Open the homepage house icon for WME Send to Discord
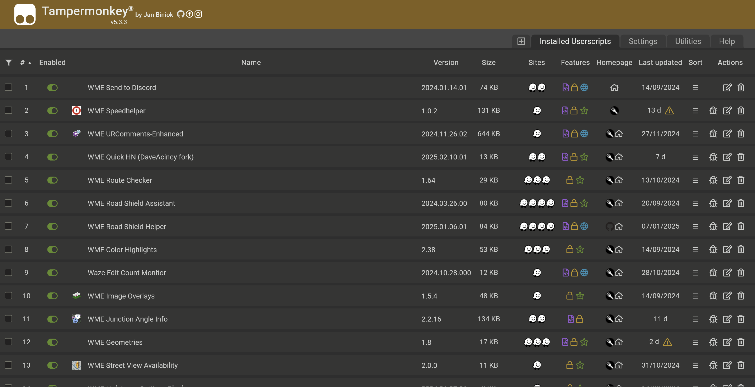Image resolution: width=755 pixels, height=387 pixels. [x=614, y=87]
